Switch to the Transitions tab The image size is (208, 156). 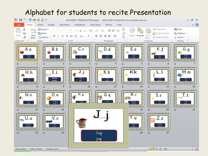pos(64,25)
